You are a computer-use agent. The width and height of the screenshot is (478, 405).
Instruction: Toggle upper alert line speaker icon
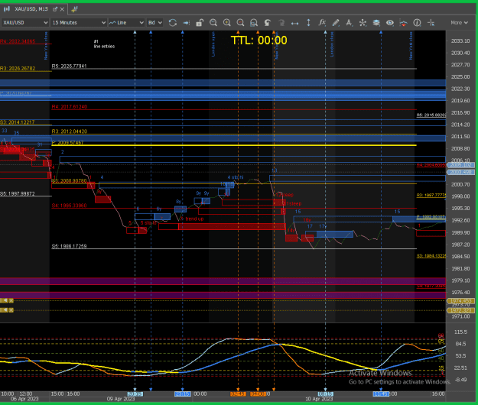(x=5, y=300)
